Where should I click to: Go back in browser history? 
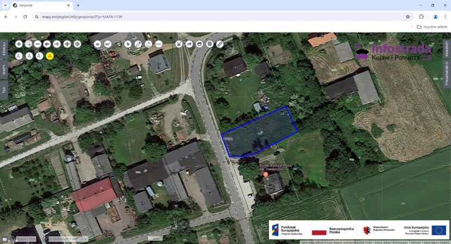pos(6,17)
